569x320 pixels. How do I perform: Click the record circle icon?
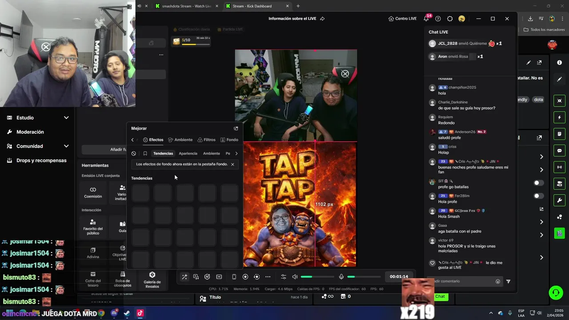click(x=245, y=277)
